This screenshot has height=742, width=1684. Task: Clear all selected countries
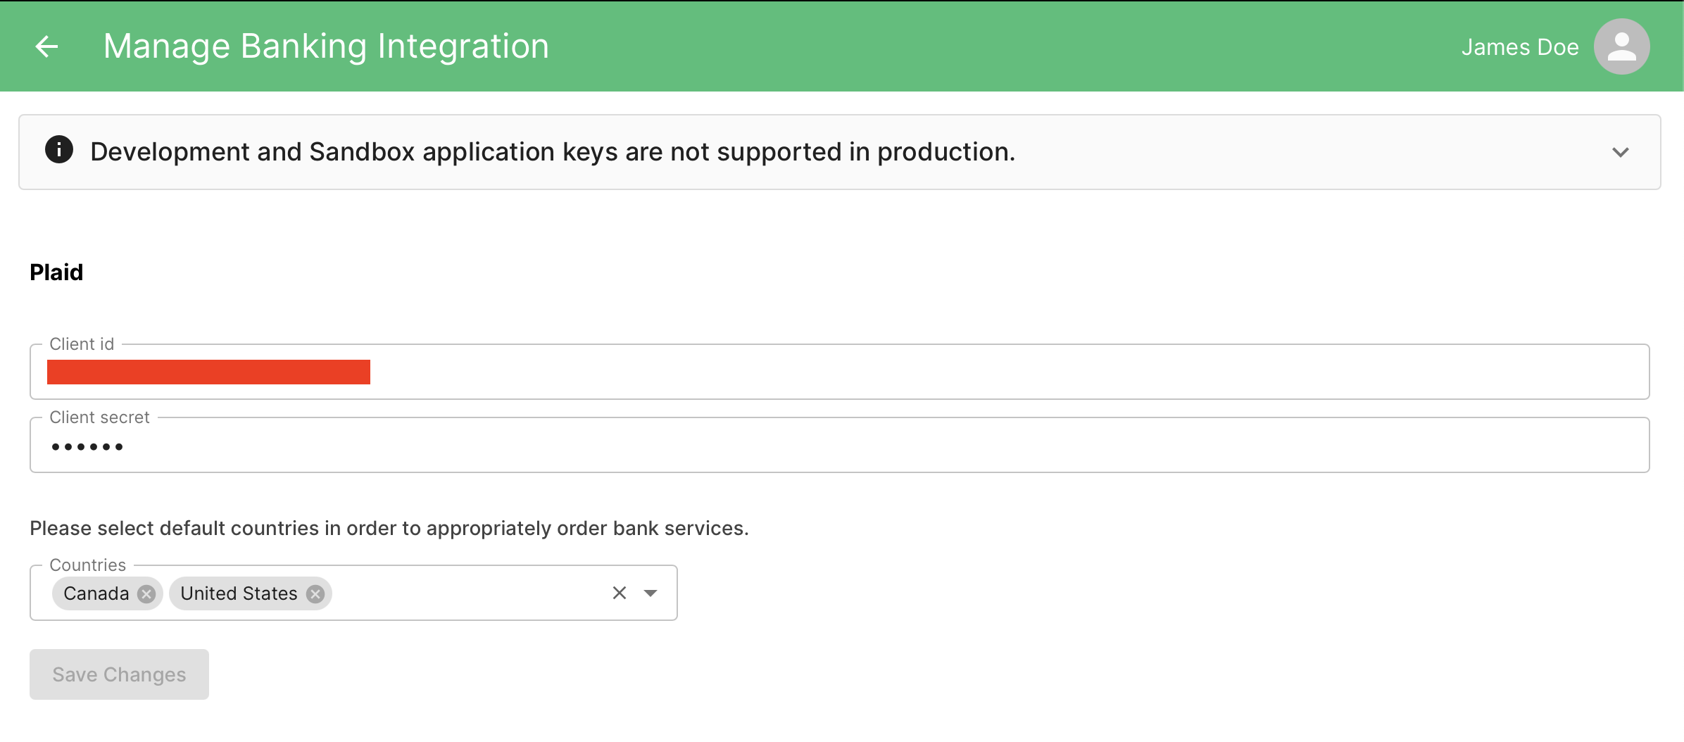pyautogui.click(x=620, y=593)
